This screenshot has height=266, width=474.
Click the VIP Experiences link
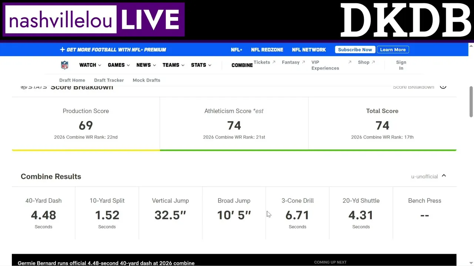point(325,65)
